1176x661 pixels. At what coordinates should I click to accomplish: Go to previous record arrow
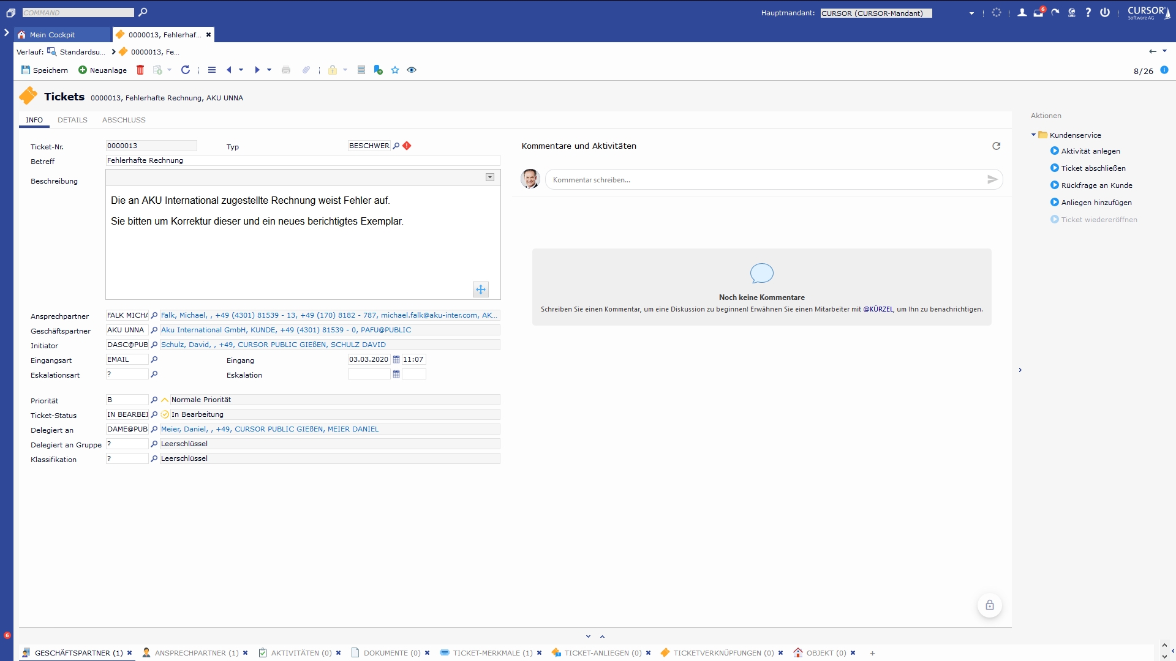pos(229,70)
